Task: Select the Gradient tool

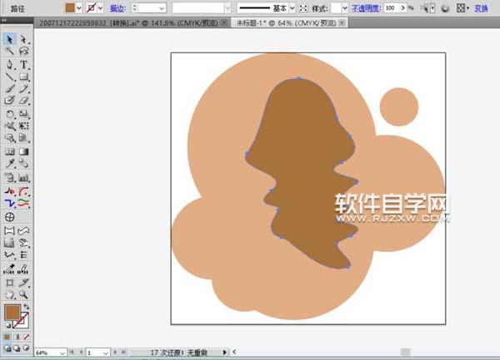Action: 23,151
